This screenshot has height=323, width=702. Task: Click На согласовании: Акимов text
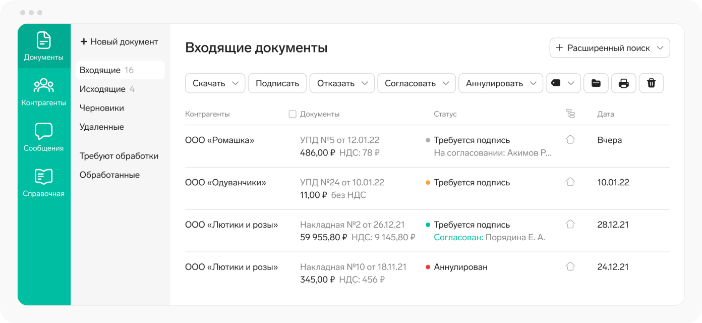pos(493,152)
